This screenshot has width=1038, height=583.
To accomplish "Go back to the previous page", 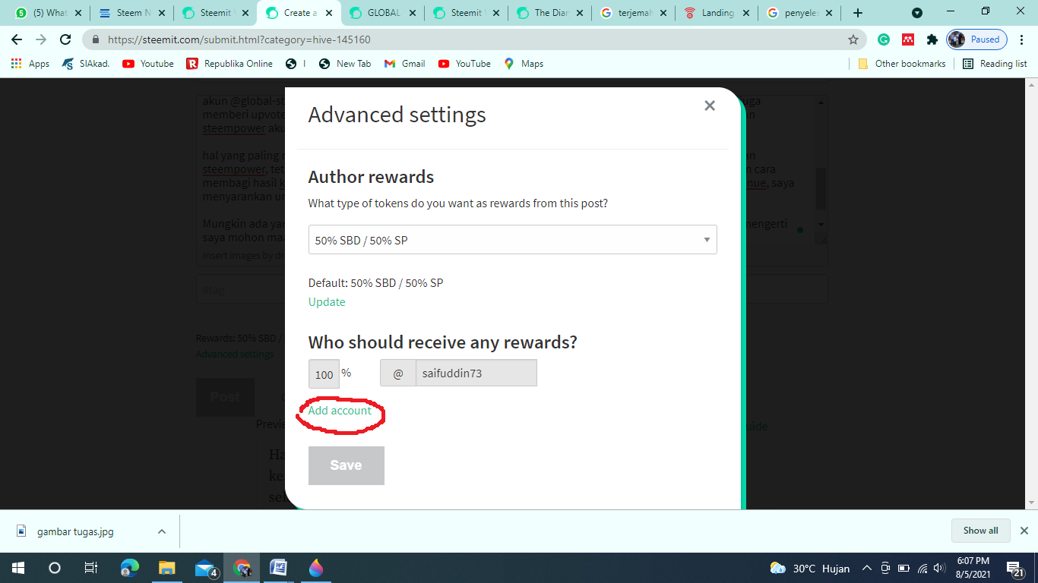I will pyautogui.click(x=17, y=39).
